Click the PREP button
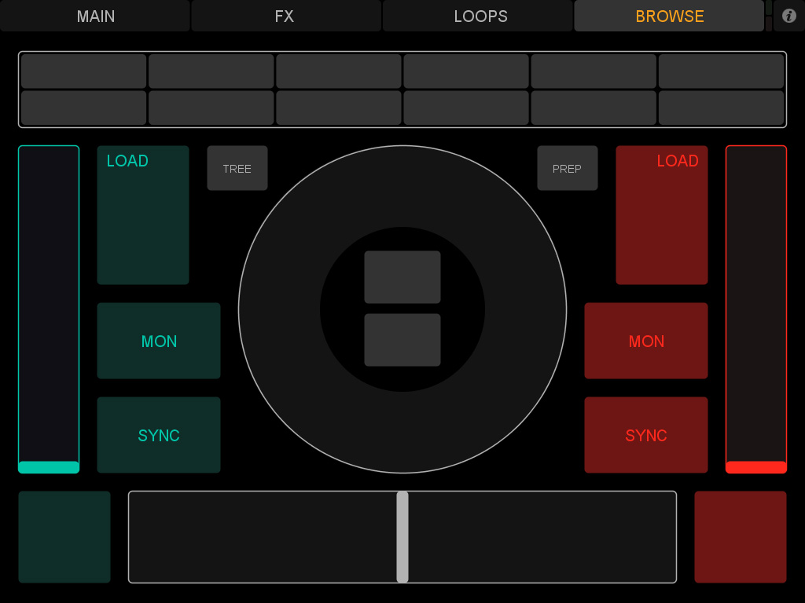 568,168
